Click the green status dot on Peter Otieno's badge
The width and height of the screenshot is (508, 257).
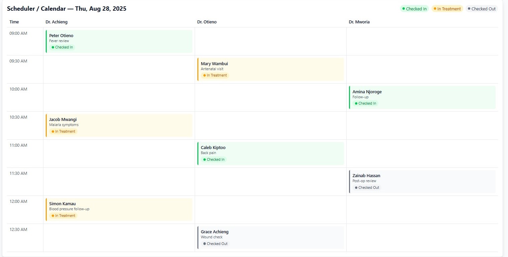coord(53,47)
